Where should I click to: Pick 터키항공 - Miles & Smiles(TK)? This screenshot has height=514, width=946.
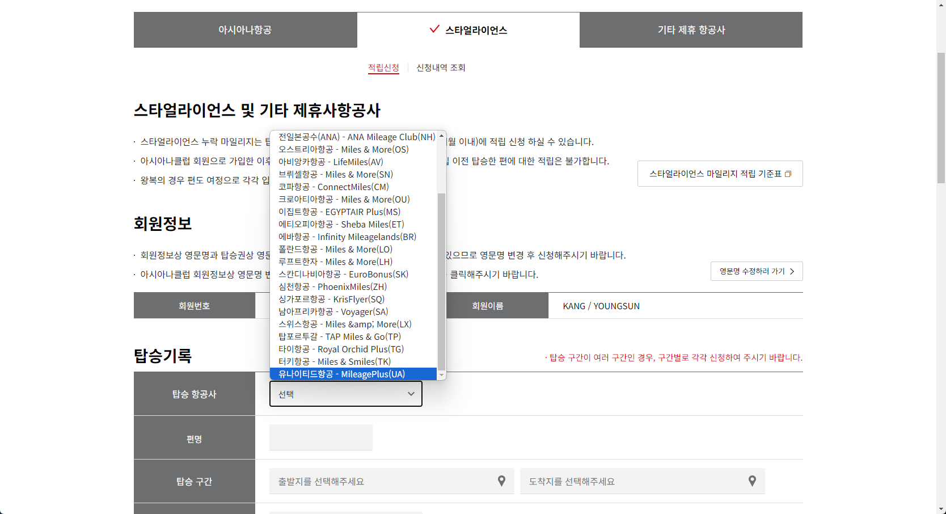[353, 361]
